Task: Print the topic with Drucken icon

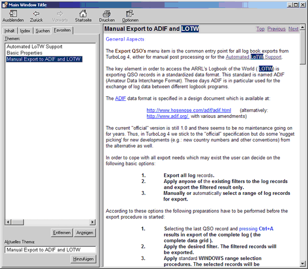Action: tap(107, 14)
